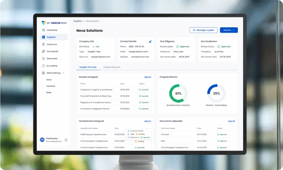Click approved icon in MSA document row
The image size is (283, 170).
point(218,141)
